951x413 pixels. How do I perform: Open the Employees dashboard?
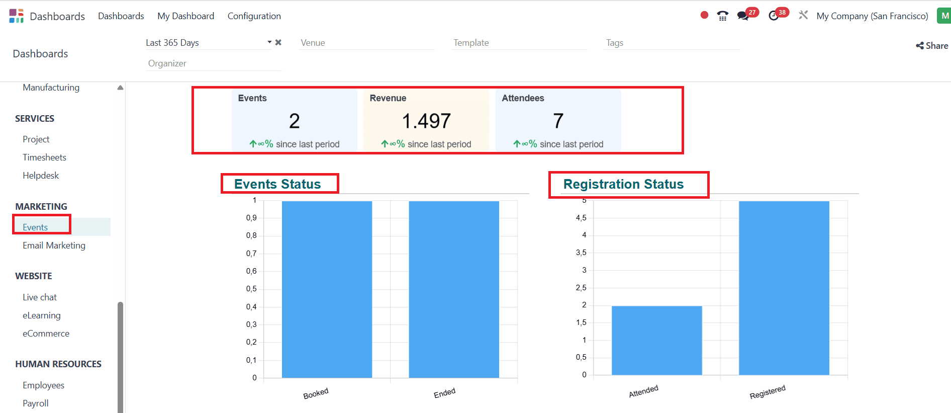coord(43,385)
